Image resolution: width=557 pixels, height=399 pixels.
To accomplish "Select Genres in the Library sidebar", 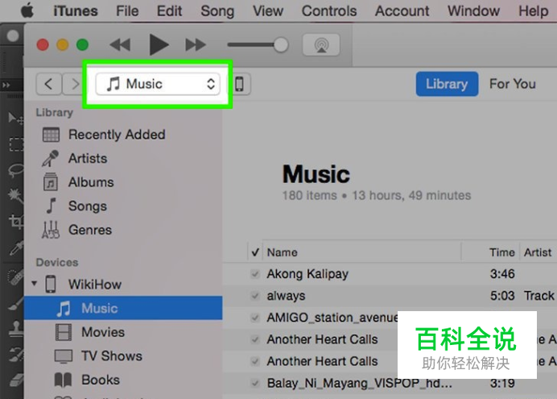I will (x=90, y=230).
